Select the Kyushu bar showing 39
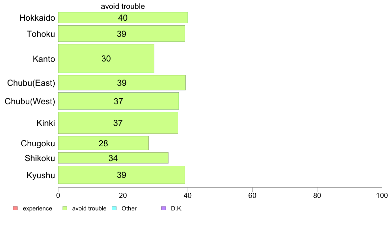Screen dimensions: 391x242 121,175
